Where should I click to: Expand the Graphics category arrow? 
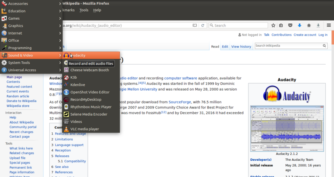click(x=60, y=26)
